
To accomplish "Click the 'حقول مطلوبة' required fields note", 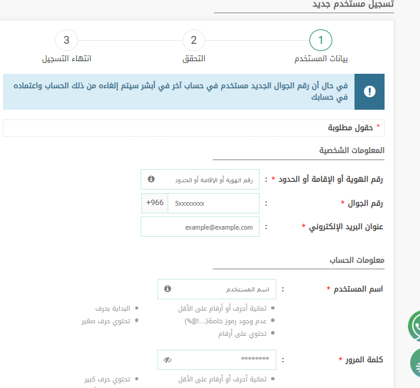I will [350, 128].
